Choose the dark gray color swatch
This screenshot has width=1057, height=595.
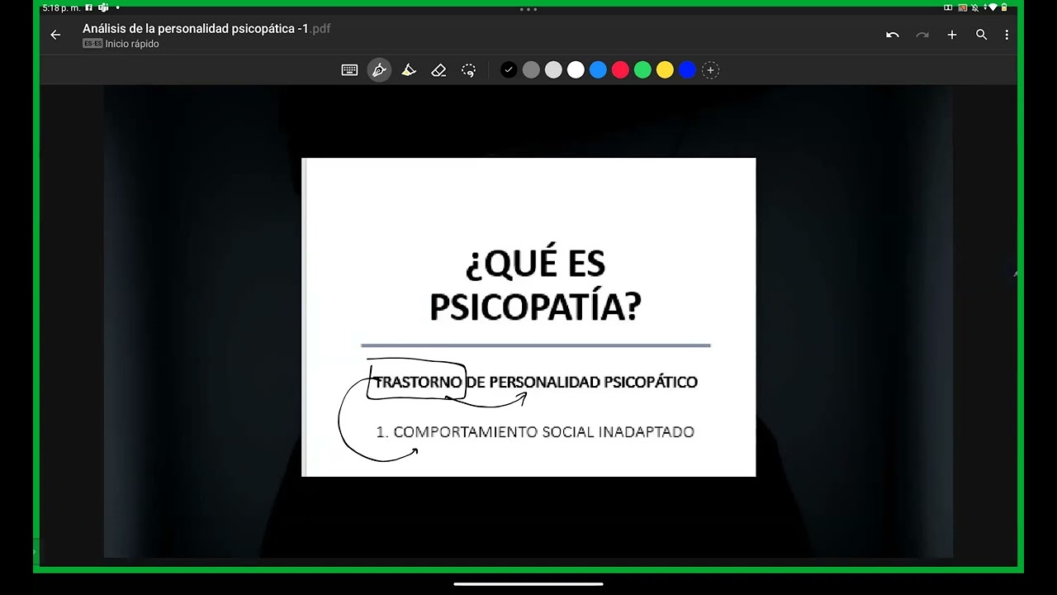[x=531, y=70]
